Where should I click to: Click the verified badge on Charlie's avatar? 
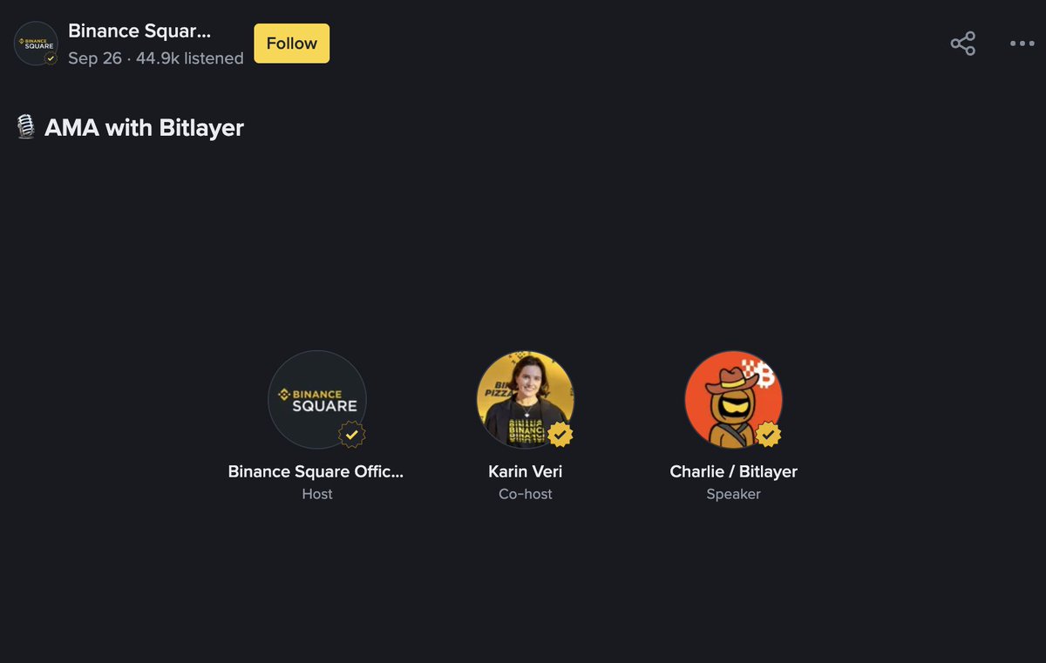(x=768, y=434)
